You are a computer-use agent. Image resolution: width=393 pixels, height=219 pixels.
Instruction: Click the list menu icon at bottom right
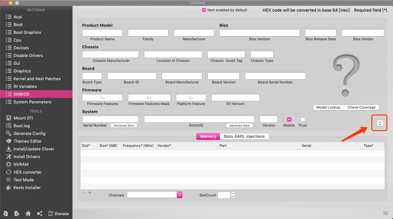(386, 213)
